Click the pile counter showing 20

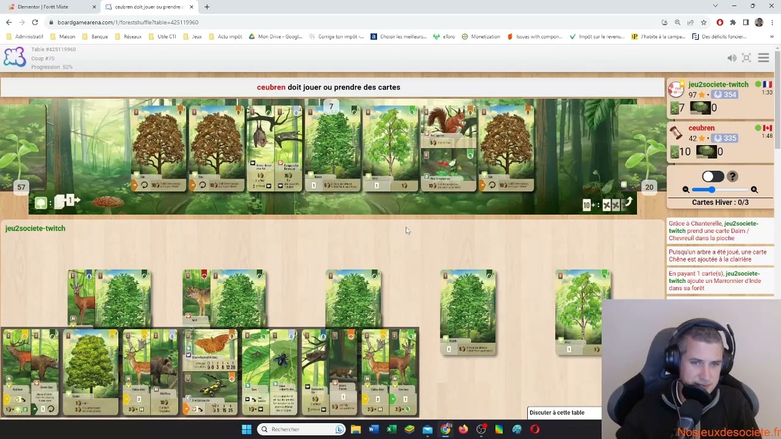tap(649, 187)
